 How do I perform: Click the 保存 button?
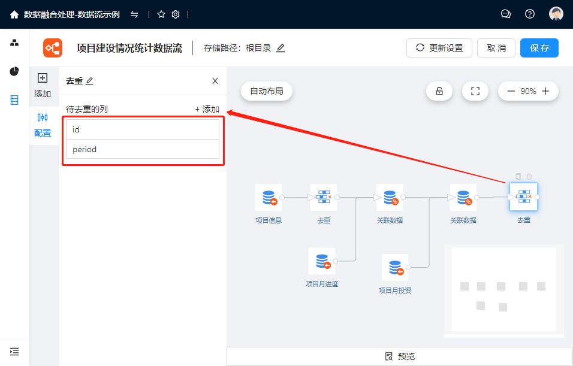[539, 48]
